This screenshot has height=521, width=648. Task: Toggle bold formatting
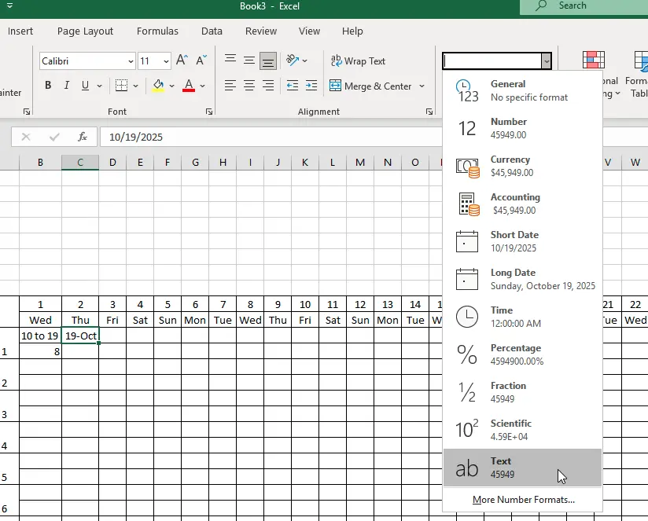(x=48, y=86)
